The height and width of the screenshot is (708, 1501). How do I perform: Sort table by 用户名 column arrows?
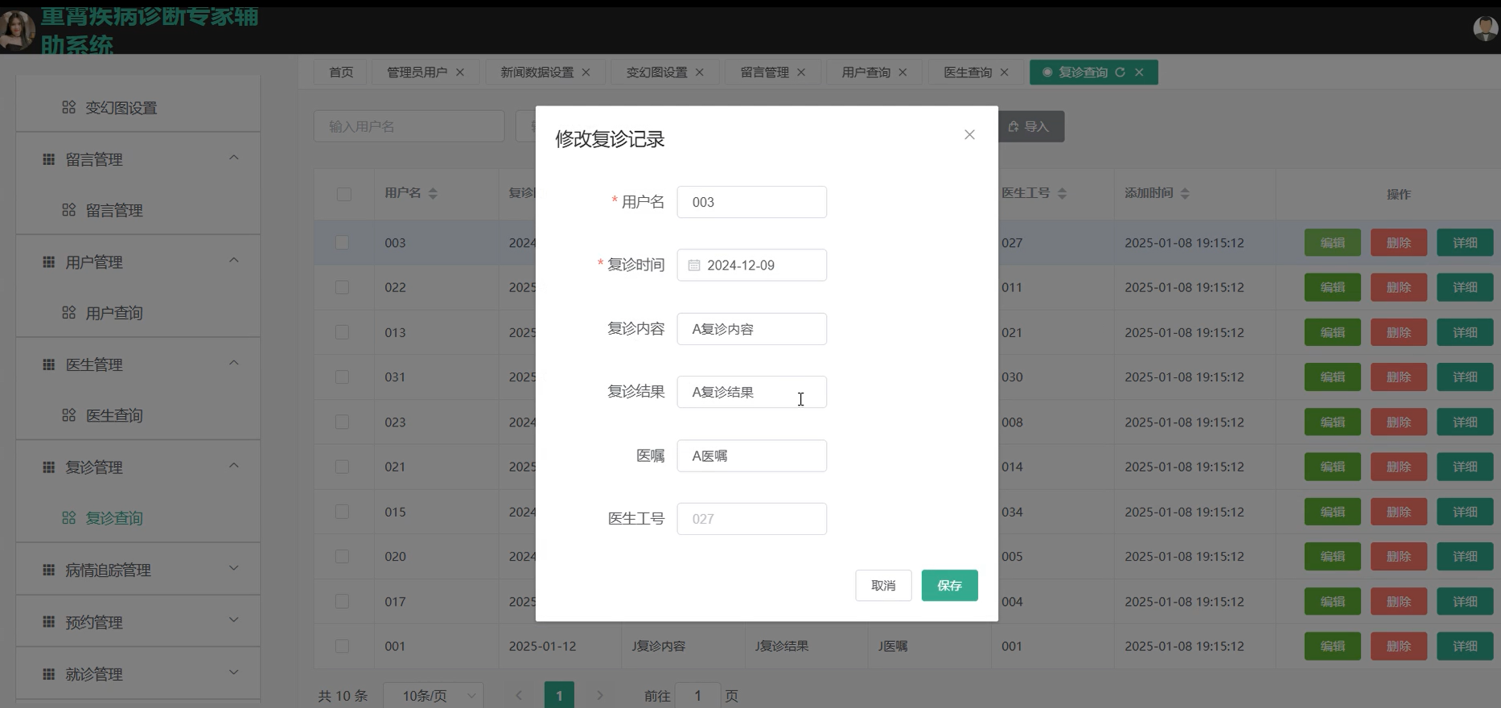[433, 194]
